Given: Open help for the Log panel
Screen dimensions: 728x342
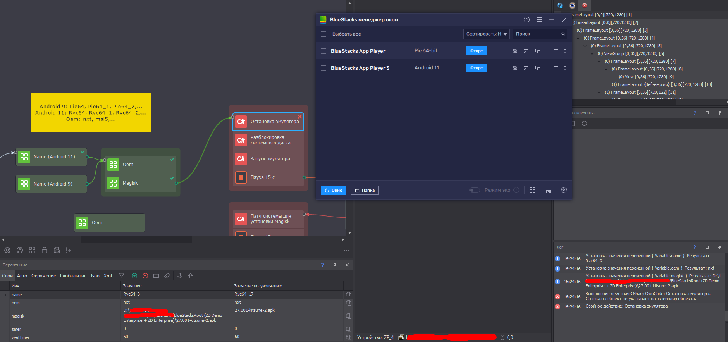Looking at the screenshot, I should [695, 247].
